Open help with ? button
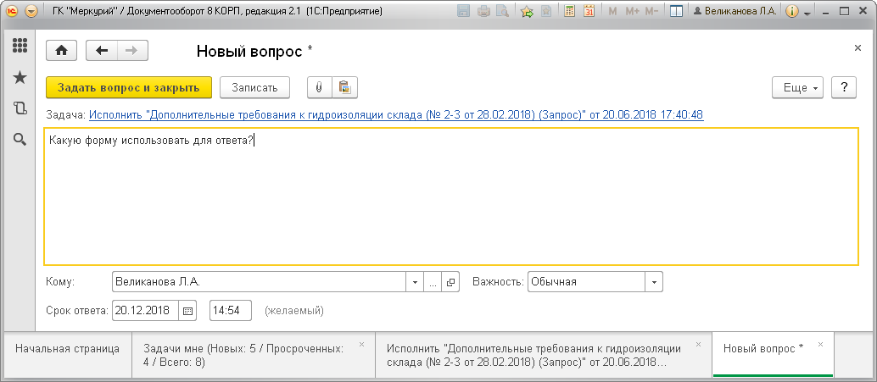Viewport: 877px width, 382px height. coord(845,88)
